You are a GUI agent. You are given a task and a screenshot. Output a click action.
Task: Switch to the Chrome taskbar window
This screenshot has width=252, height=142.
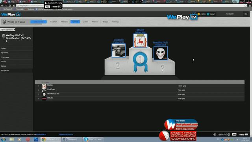pyautogui.click(x=50, y=139)
